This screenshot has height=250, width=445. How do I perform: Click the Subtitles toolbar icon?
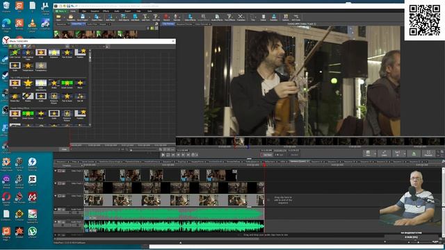(273, 17)
